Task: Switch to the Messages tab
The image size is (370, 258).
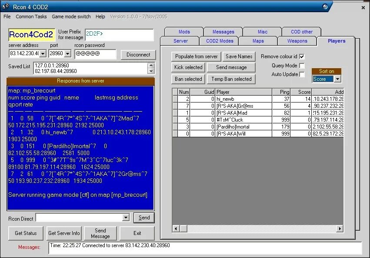Action: click(x=223, y=32)
